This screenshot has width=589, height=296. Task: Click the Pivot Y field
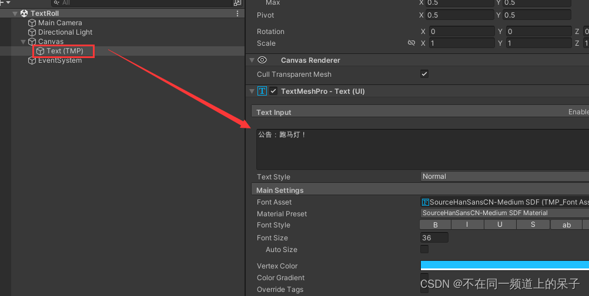click(537, 15)
